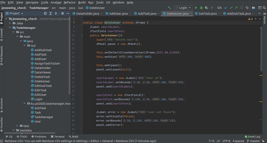Click the Git commit checkmark icon
The width and height of the screenshot is (267, 143).
[x=231, y=8]
